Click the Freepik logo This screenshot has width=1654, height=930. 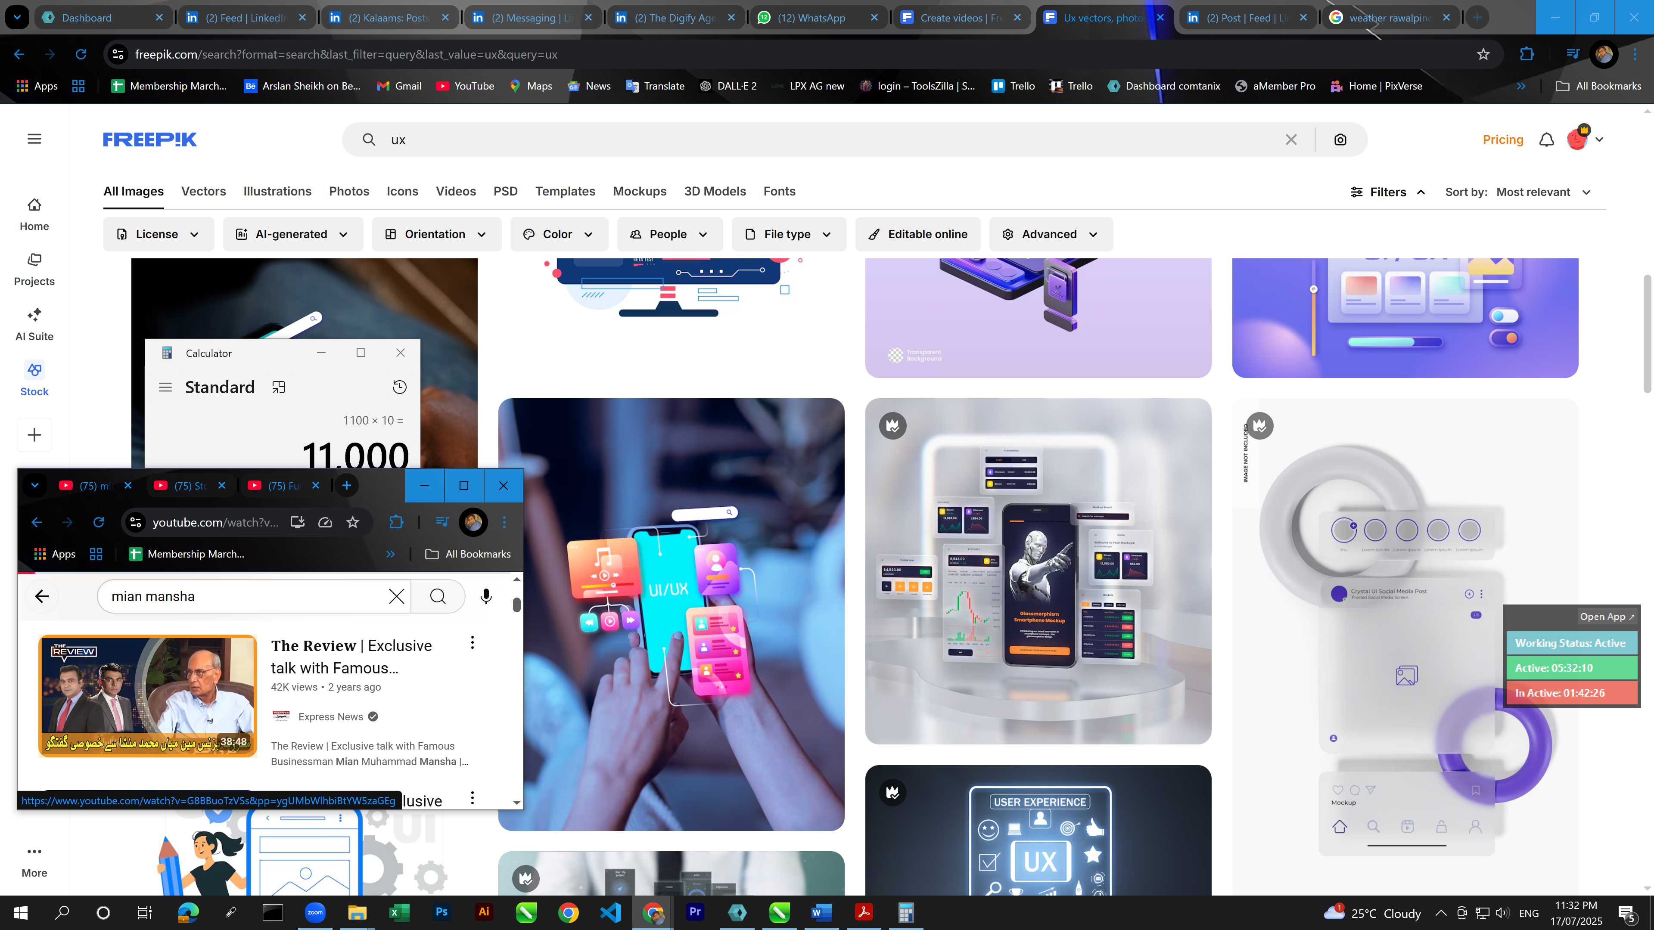point(149,139)
